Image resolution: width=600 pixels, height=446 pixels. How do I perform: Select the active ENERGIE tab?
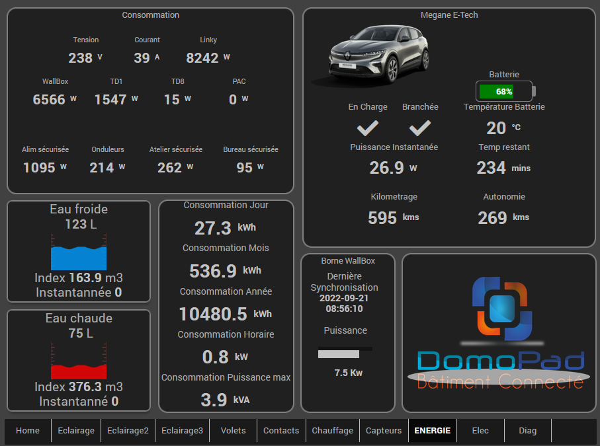click(433, 430)
